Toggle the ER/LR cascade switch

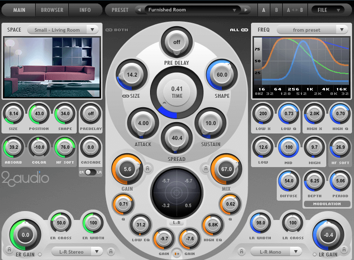tap(90, 172)
